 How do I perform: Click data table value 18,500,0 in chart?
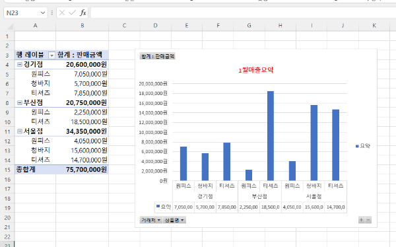[271, 207]
